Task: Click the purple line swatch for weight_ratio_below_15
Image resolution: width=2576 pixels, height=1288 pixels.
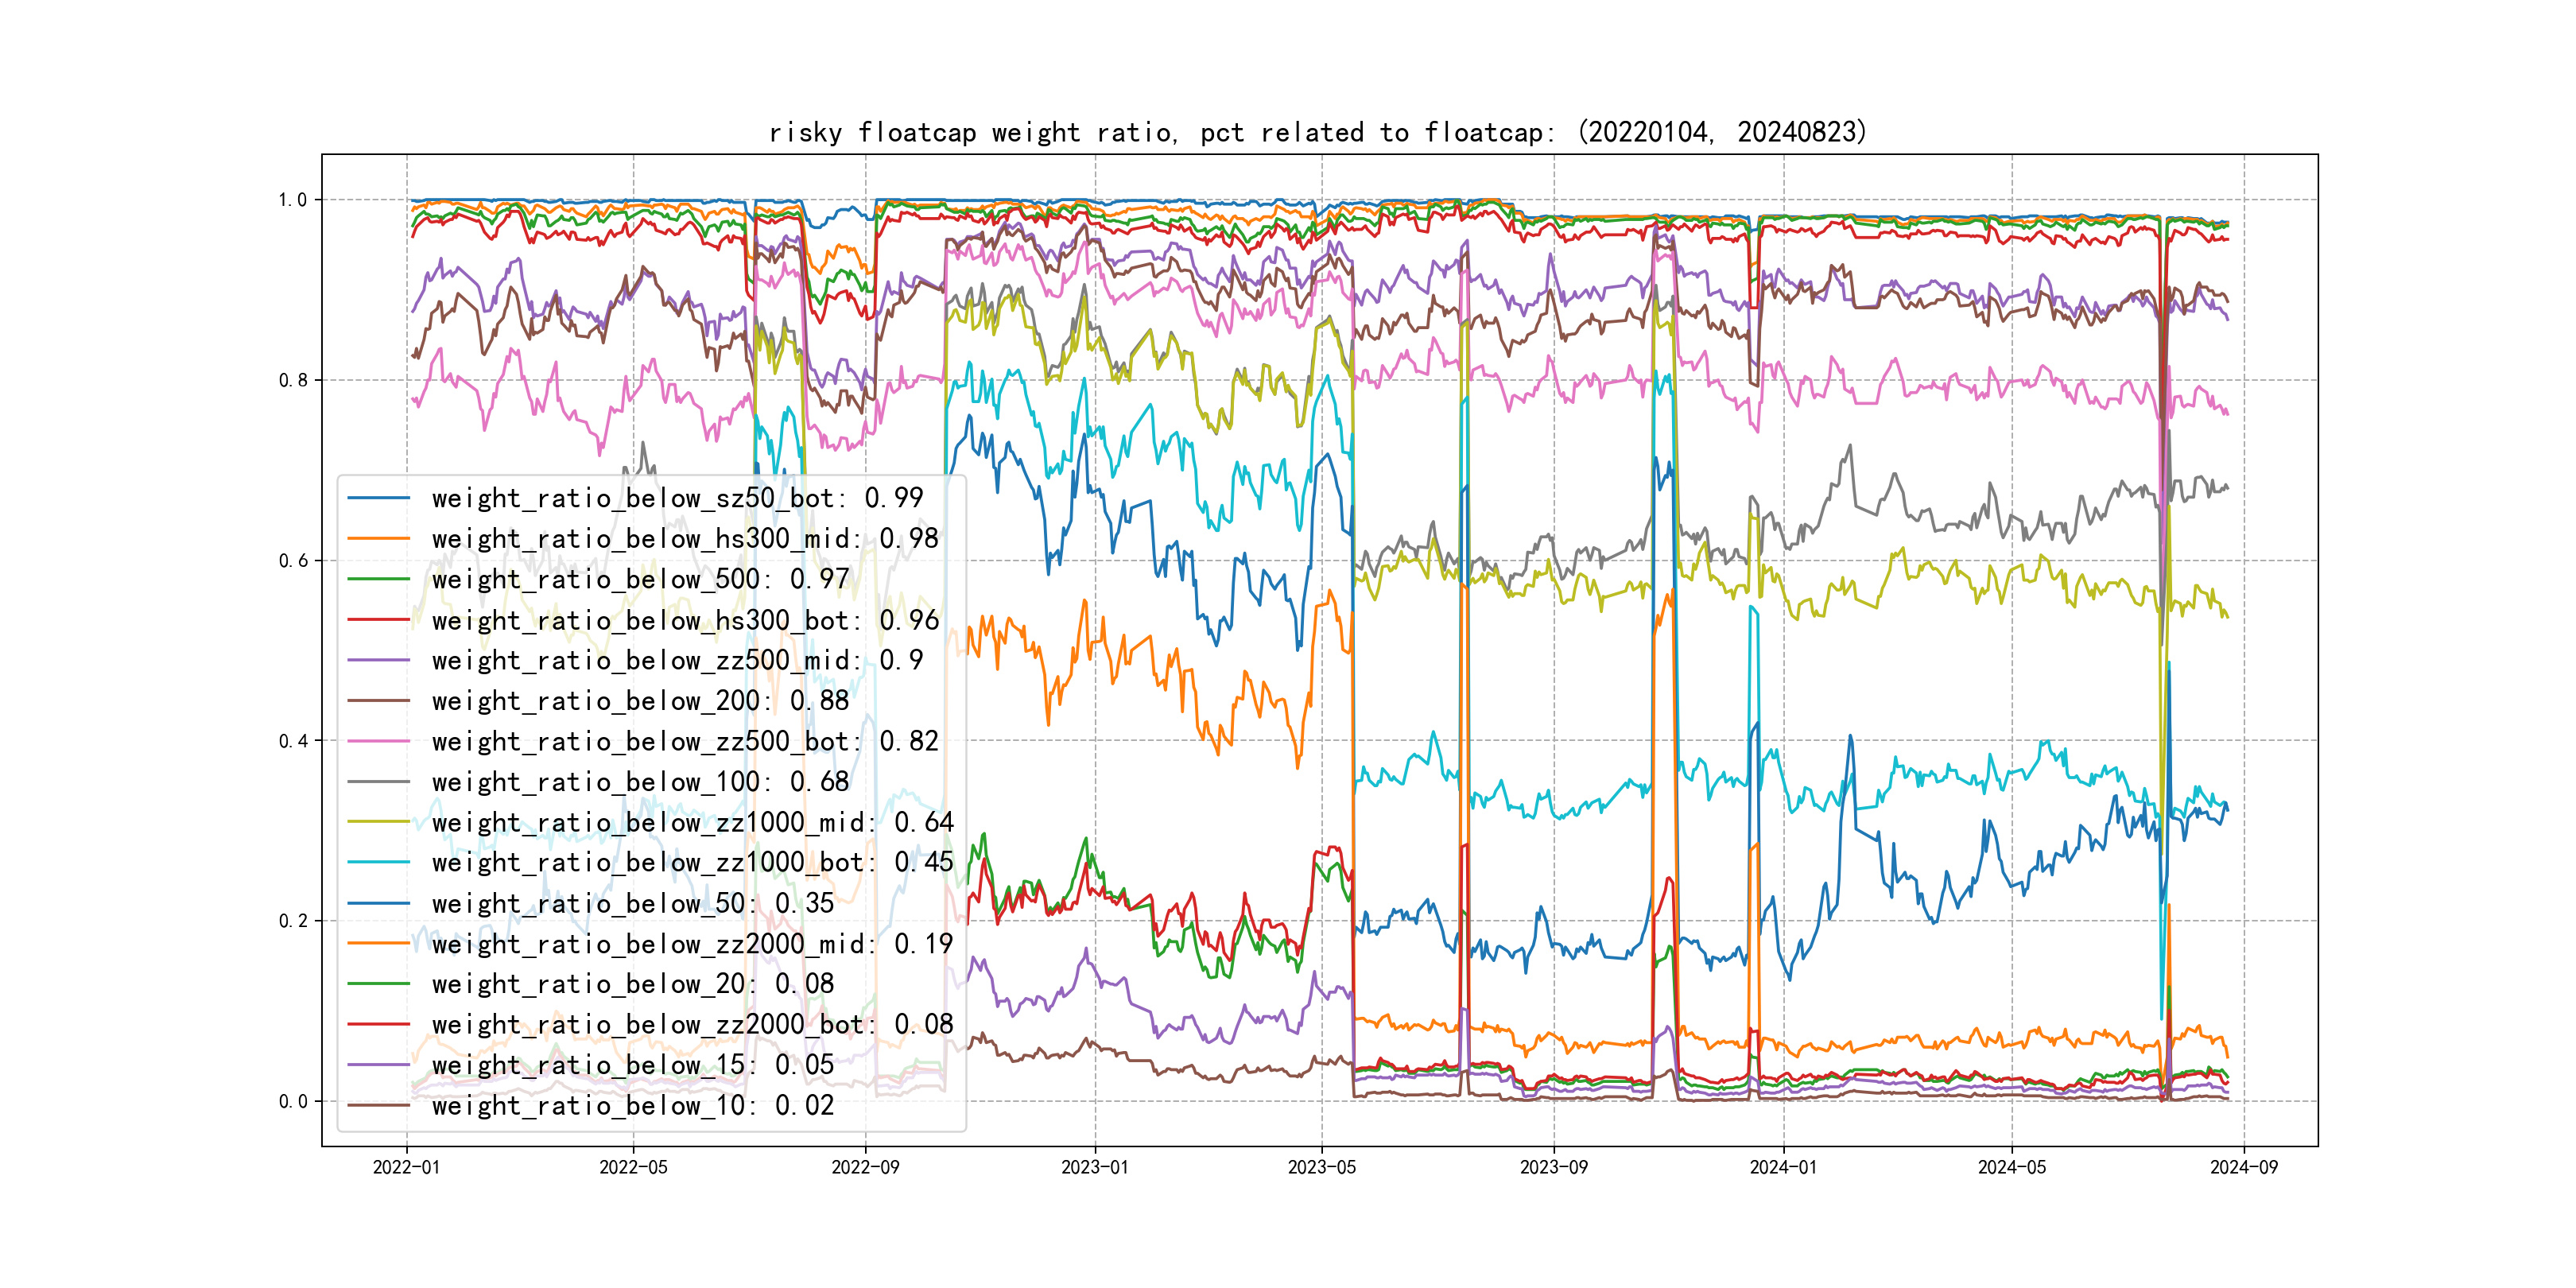Action: pos(378,1065)
